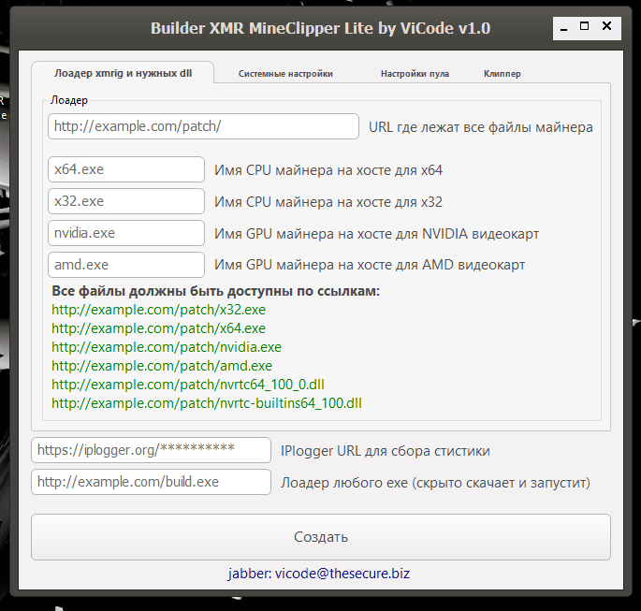Select the nvidia.exe filename field
Screen dimensions: 641x611
click(x=126, y=233)
